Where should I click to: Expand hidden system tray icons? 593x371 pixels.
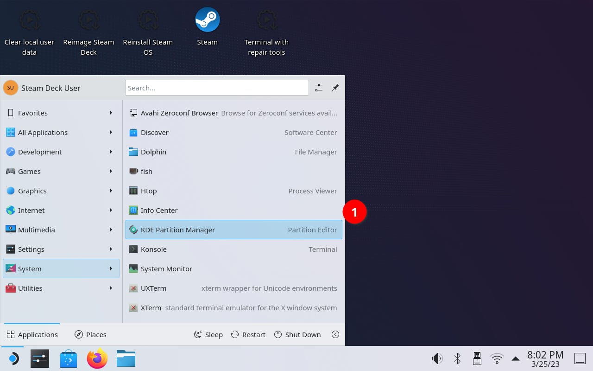[x=515, y=358]
